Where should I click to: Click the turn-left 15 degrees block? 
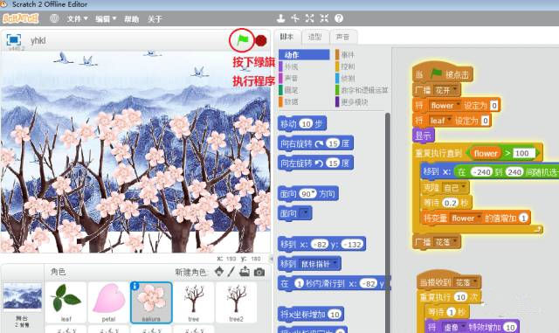[x=315, y=163]
